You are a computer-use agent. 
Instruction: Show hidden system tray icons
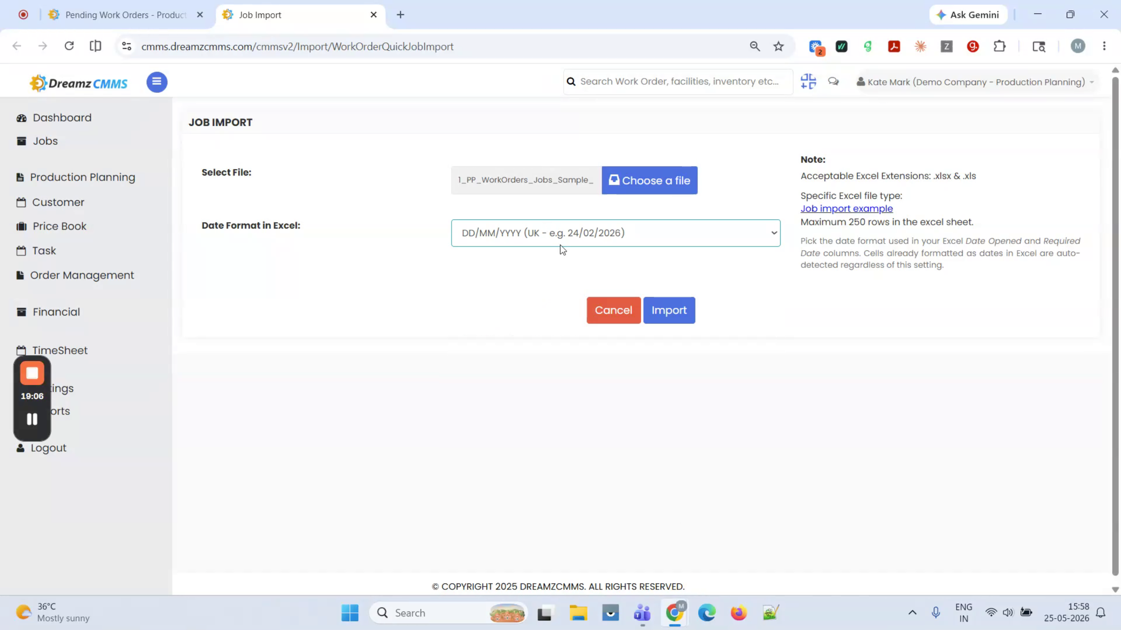(x=912, y=613)
